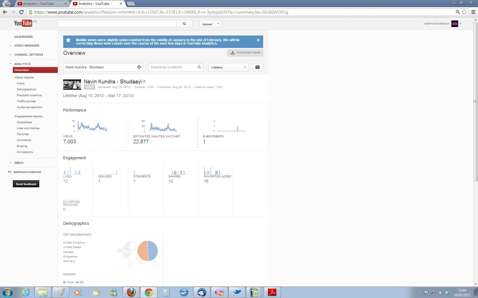Screen dimensions: 478x298
Task: Go forward using the browser forward arrow
Action: [x=13, y=12]
